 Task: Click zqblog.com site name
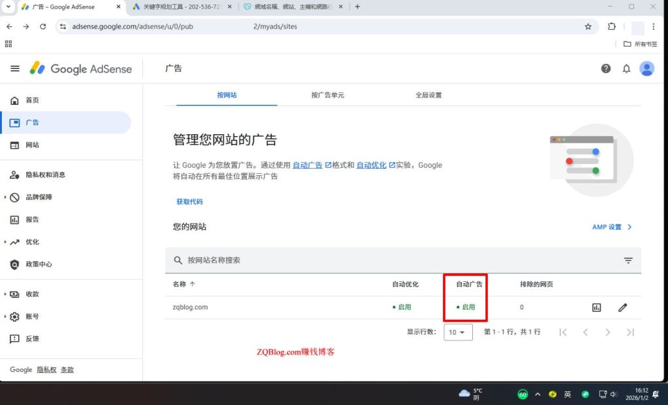point(190,307)
